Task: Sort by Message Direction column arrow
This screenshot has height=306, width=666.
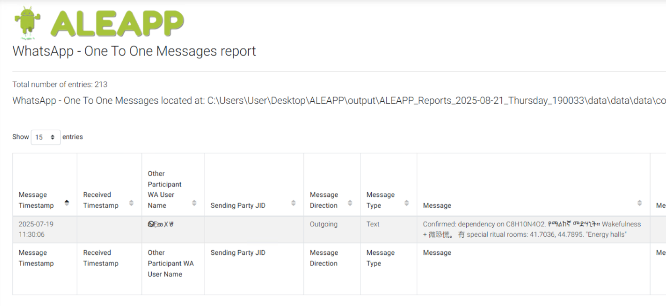Action: 350,203
